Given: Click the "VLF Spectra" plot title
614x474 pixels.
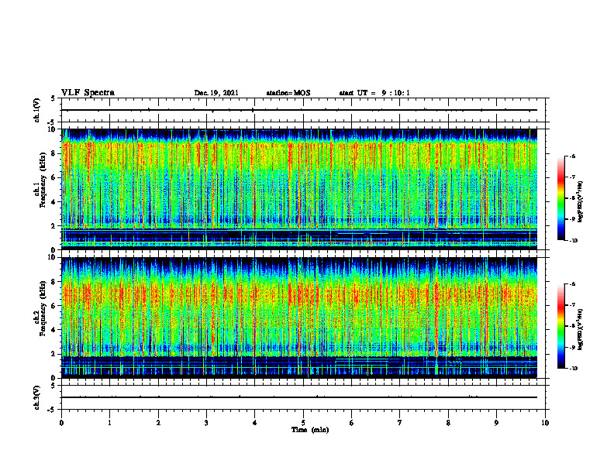Looking at the screenshot, I should (88, 92).
